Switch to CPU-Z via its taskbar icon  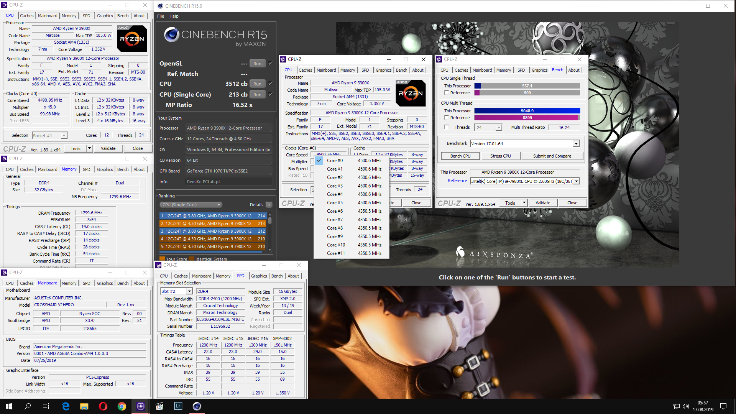click(x=141, y=406)
